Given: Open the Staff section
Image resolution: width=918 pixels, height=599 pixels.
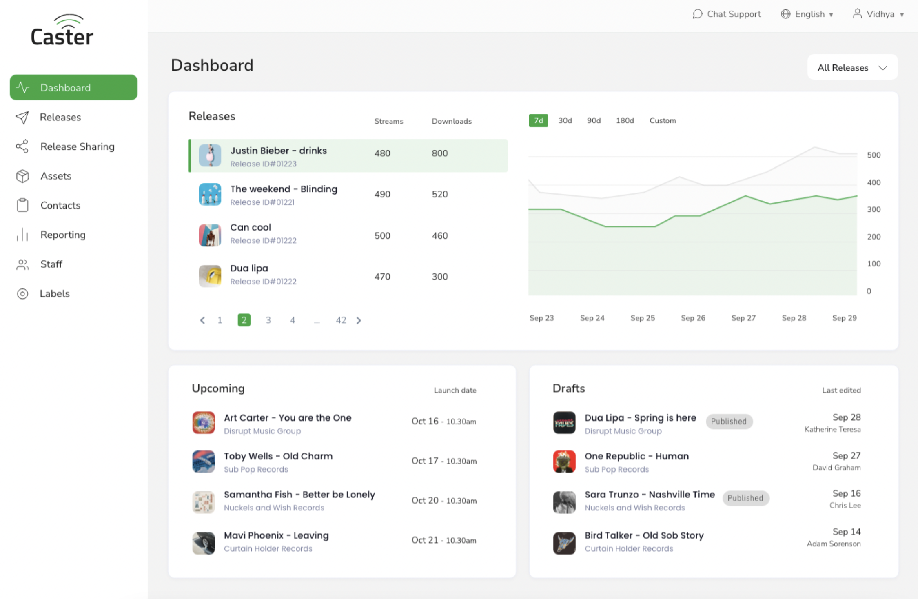Looking at the screenshot, I should click(x=51, y=264).
